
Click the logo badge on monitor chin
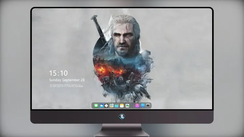tap(122, 117)
